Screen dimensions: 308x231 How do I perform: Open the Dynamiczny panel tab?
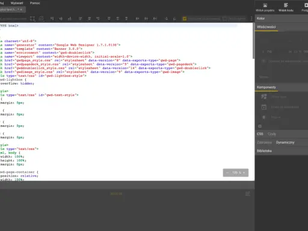point(285,143)
